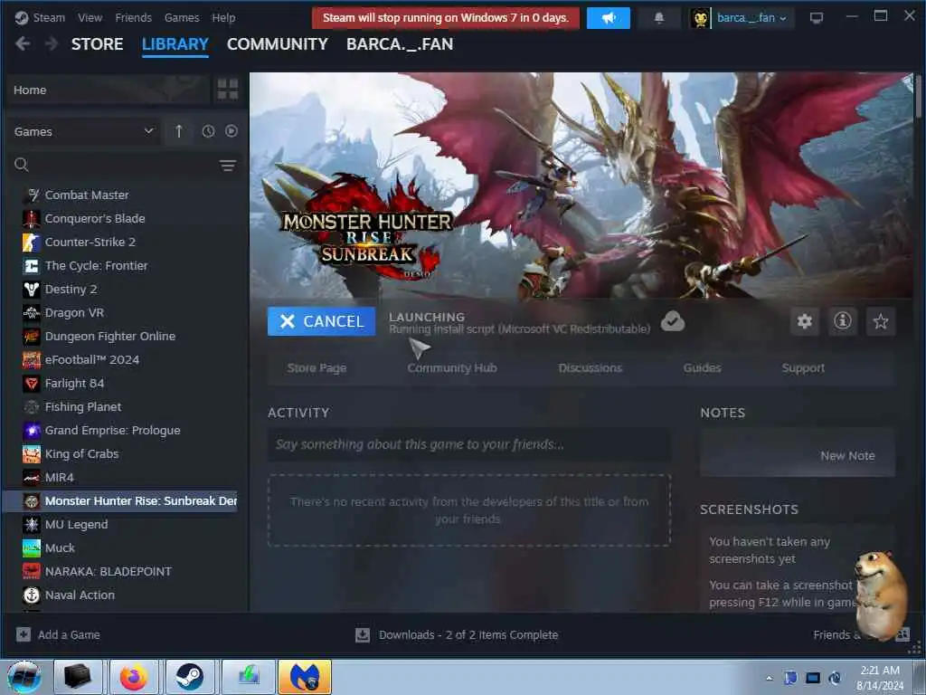The image size is (926, 695).
Task: Click the megaphone announcements button
Action: tap(609, 18)
